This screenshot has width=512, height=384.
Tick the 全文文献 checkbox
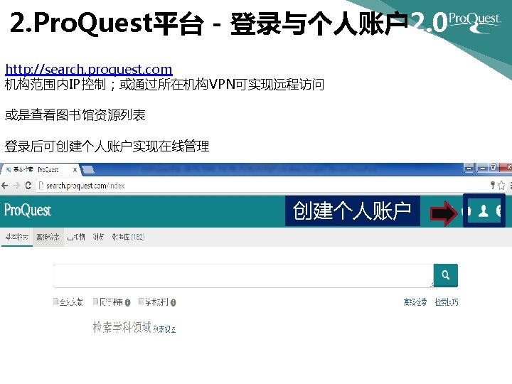tap(56, 302)
